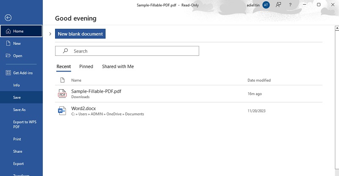The width and height of the screenshot is (339, 176).
Task: Sort by Date modified column header
Action: 259,80
